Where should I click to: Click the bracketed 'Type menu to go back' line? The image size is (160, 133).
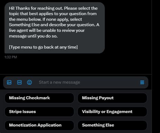pyautogui.click(x=43, y=47)
